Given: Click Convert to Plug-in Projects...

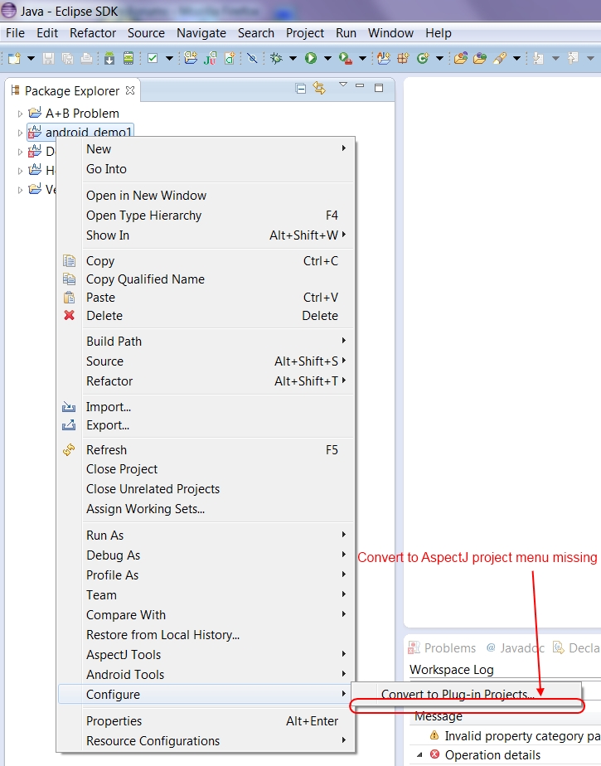Looking at the screenshot, I should point(466,693).
